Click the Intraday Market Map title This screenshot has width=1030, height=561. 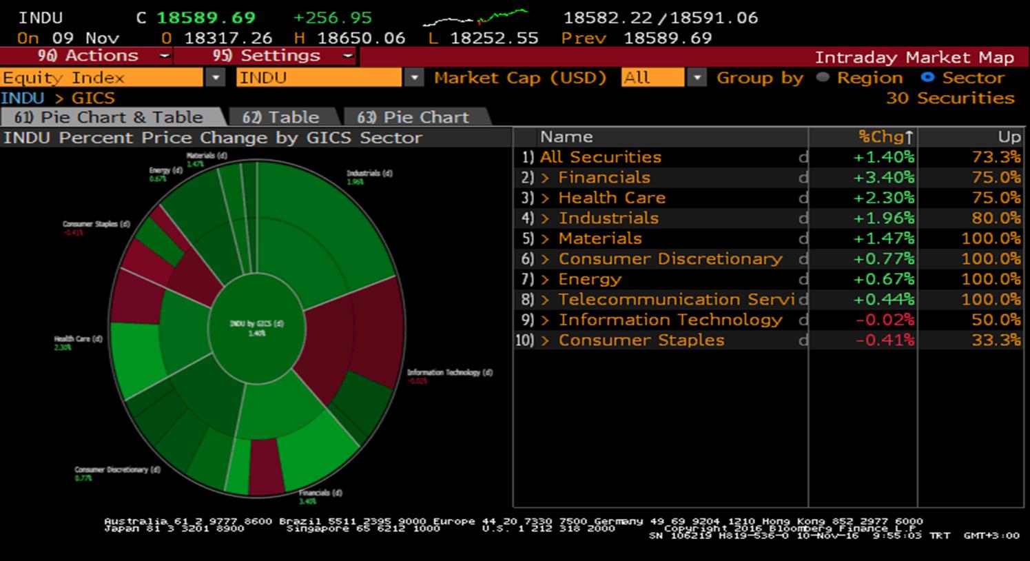(914, 57)
